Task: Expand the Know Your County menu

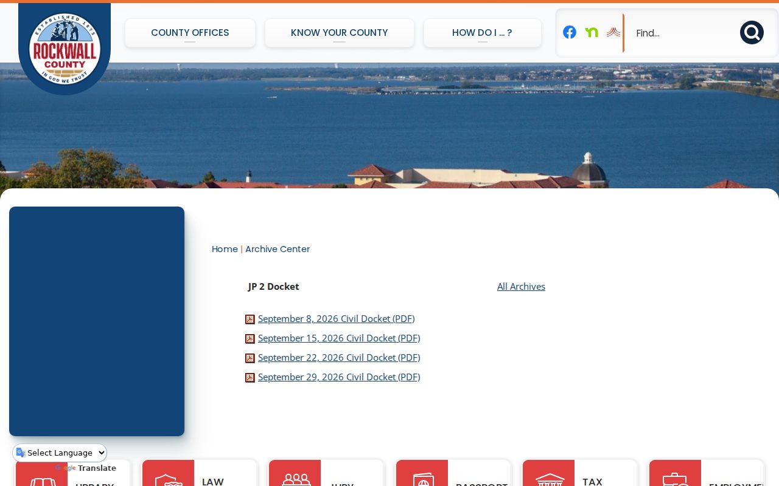Action: [x=340, y=33]
